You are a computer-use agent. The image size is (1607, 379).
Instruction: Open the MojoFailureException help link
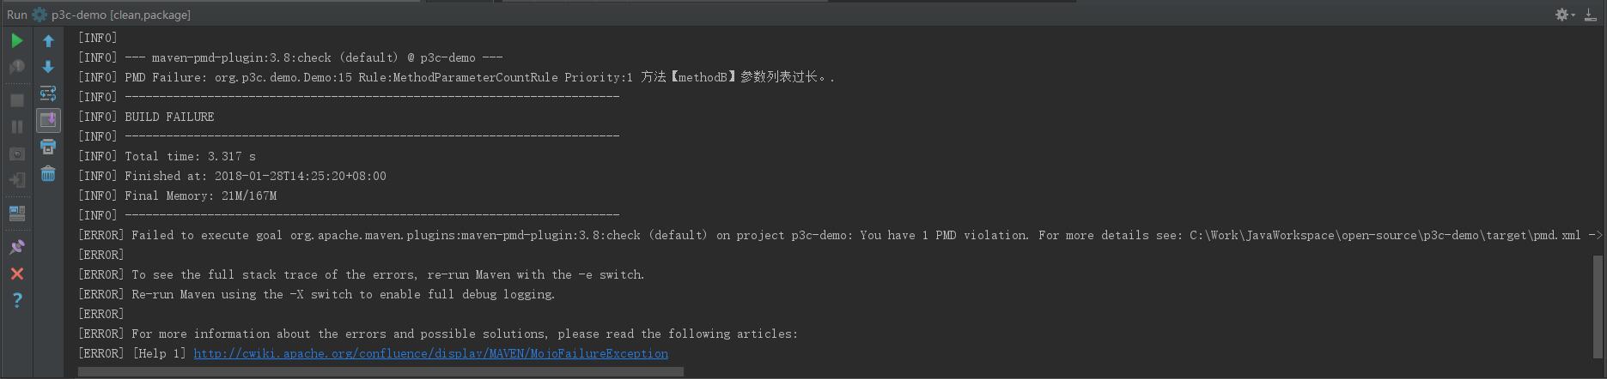coord(430,353)
